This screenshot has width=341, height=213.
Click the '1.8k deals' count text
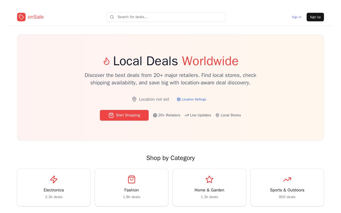click(x=132, y=197)
